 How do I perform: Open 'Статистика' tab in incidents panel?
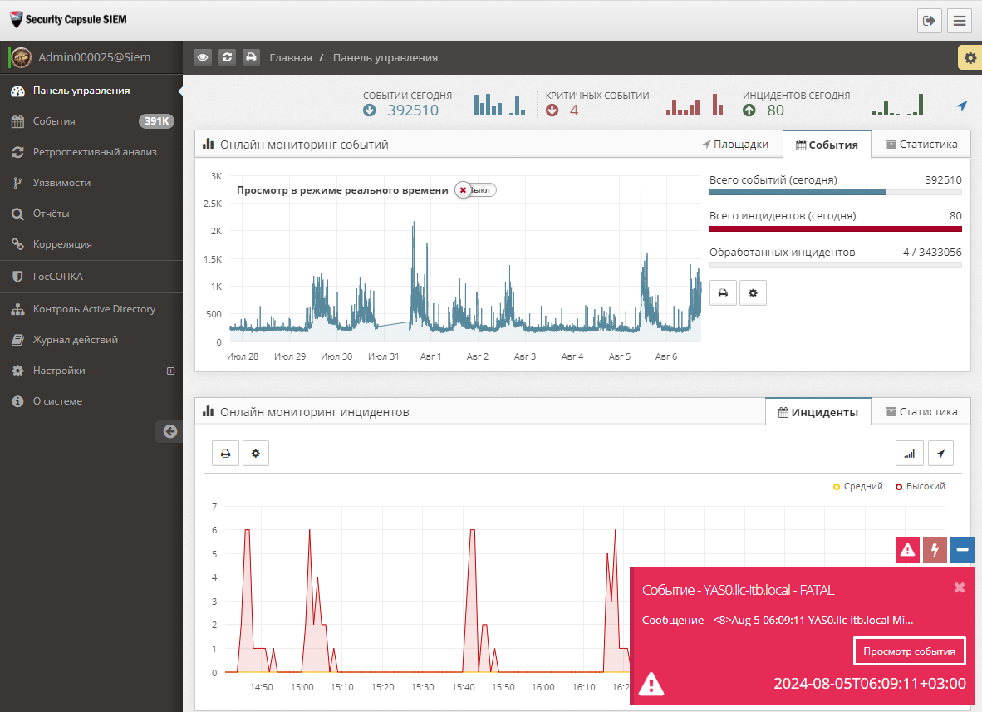[921, 411]
